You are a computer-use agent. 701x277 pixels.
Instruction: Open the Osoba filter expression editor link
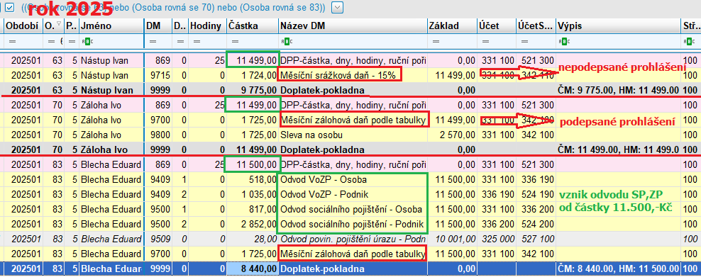click(172, 7)
